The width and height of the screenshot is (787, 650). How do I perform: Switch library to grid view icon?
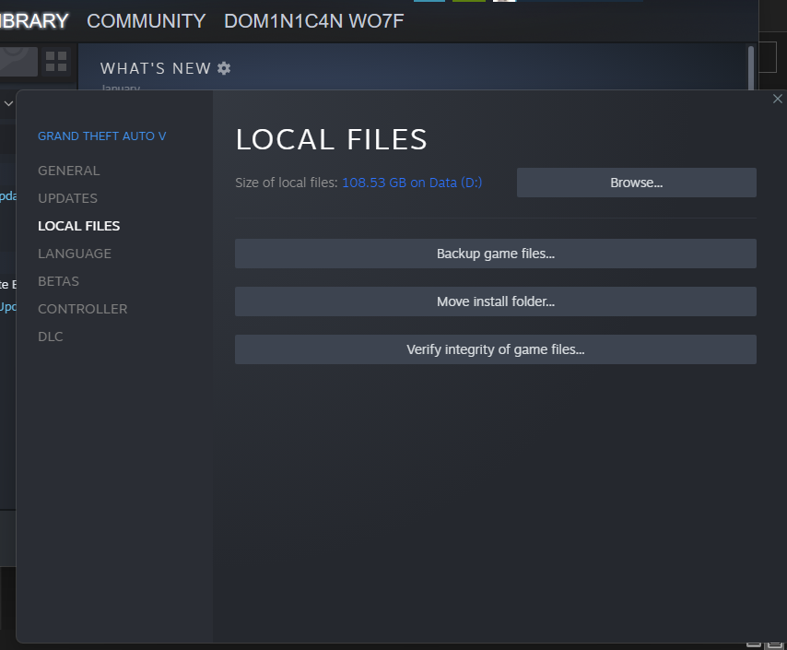(x=56, y=61)
